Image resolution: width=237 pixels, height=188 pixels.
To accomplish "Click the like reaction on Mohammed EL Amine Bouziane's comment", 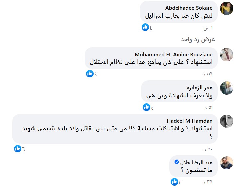I will click(x=89, y=74).
